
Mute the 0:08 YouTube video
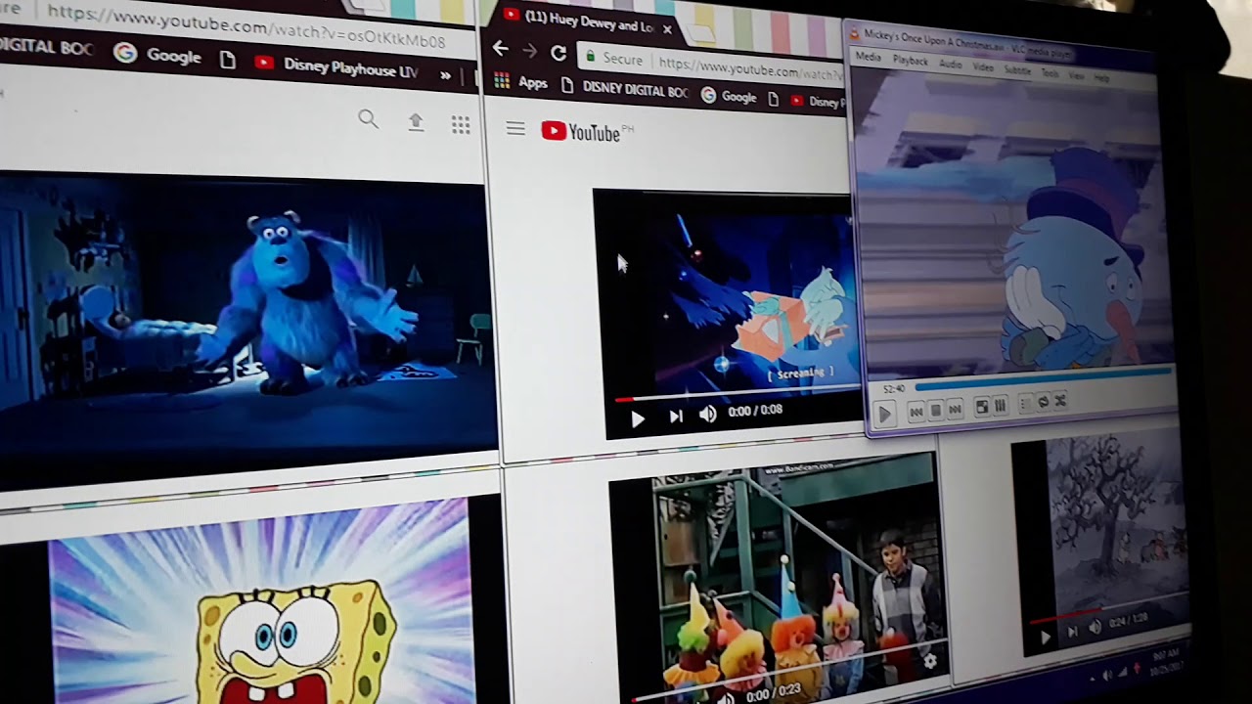708,415
